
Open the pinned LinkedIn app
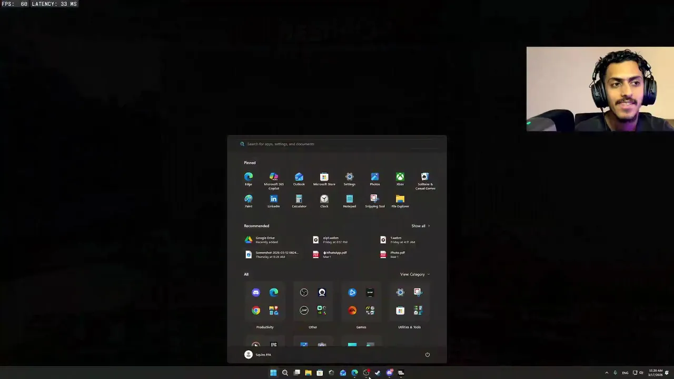coord(274,201)
